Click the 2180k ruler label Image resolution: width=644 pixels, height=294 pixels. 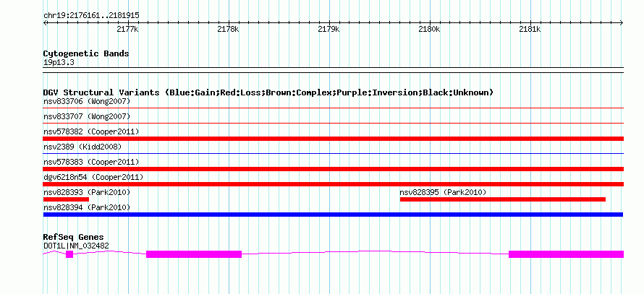pos(429,30)
